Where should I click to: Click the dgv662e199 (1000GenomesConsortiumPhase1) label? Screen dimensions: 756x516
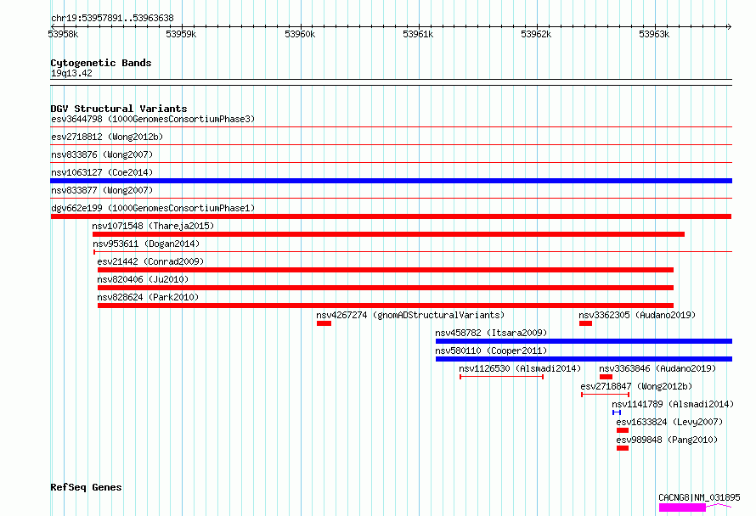153,208
